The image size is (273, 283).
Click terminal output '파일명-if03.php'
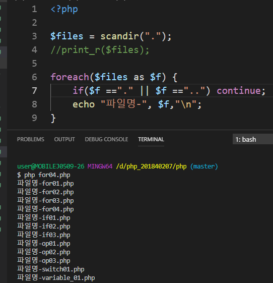tap(44, 235)
